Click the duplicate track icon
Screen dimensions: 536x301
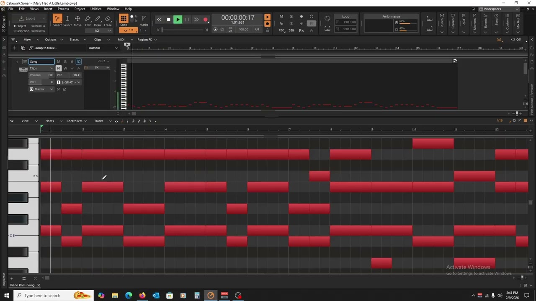[23, 48]
